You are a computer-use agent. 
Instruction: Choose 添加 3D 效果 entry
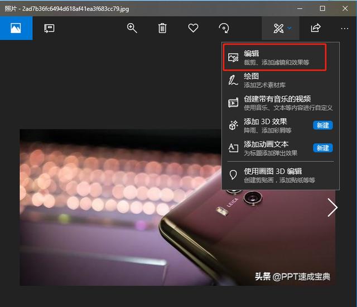[281, 125]
